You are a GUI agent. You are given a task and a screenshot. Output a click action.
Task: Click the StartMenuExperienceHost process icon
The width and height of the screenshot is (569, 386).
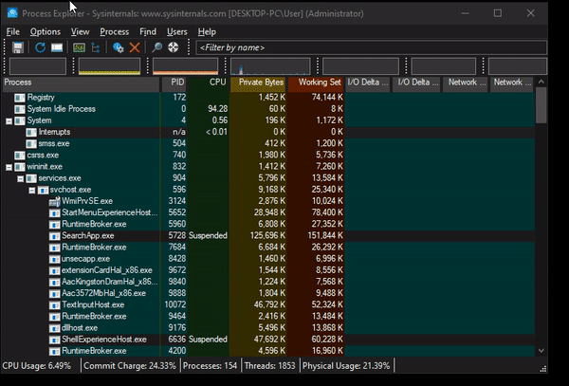[54, 213]
